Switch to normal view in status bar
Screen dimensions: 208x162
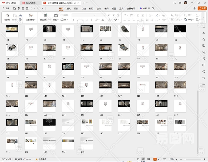click(138, 159)
